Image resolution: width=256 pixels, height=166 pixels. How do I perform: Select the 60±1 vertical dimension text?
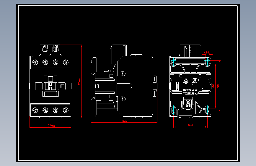(x=213, y=86)
